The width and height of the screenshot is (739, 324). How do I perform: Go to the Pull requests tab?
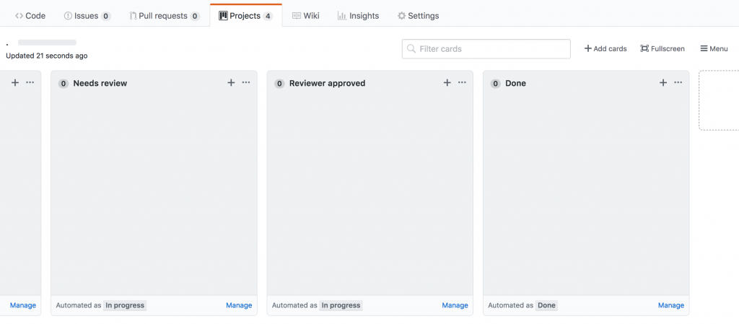click(x=165, y=16)
